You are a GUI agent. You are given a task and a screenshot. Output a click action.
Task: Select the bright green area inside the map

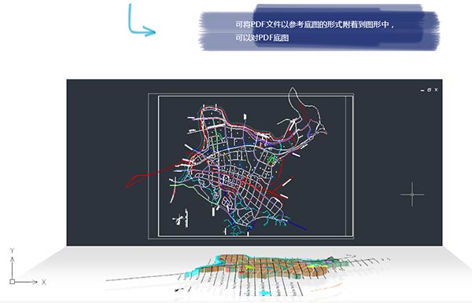click(271, 160)
